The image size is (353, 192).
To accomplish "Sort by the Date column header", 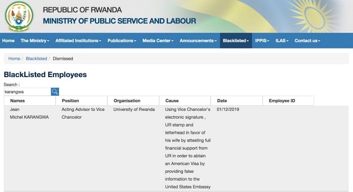I will (237, 101).
